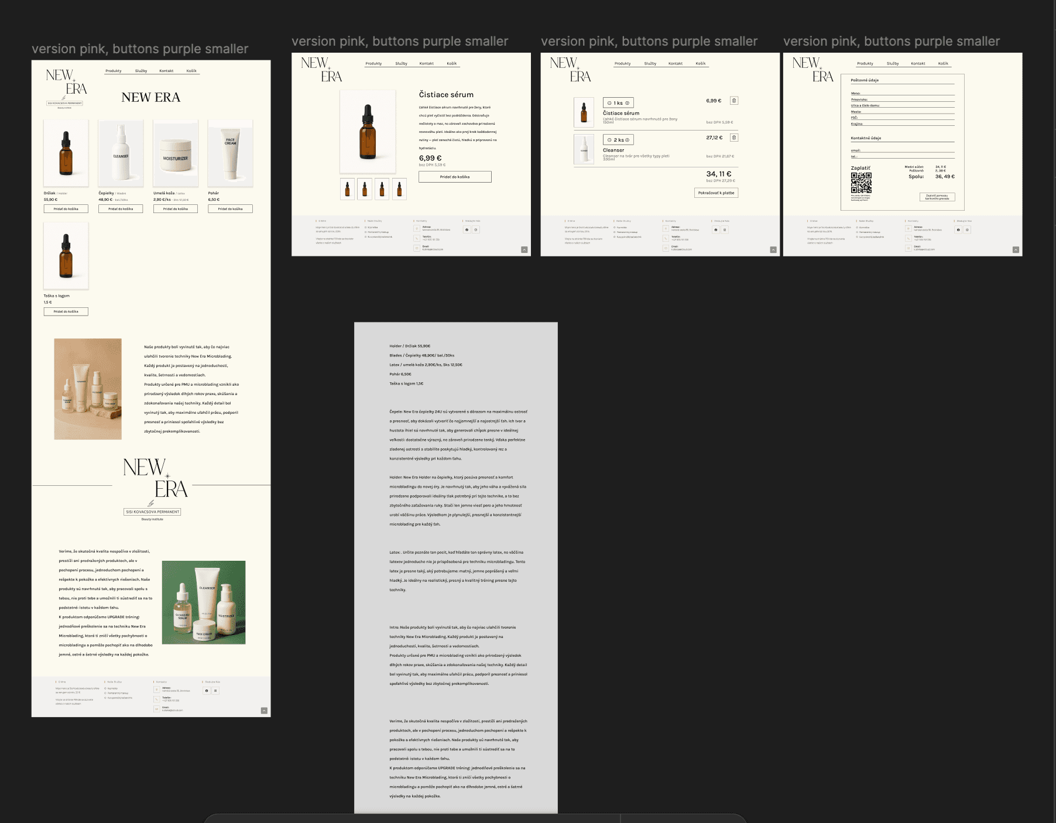Open Instagram via footer social icon
The width and height of the screenshot is (1056, 823).
point(475,229)
